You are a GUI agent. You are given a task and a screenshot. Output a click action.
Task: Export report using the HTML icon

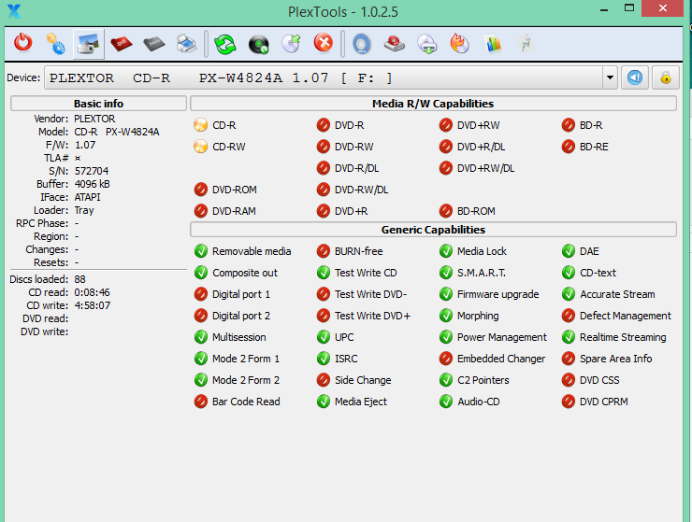154,44
